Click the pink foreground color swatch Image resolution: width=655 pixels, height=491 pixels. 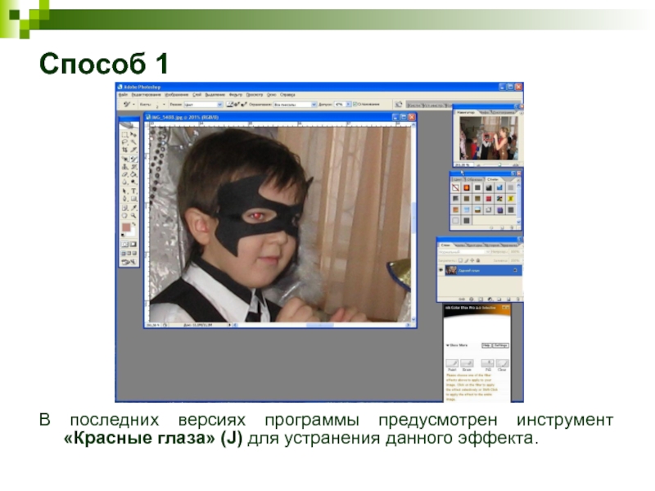tap(126, 227)
